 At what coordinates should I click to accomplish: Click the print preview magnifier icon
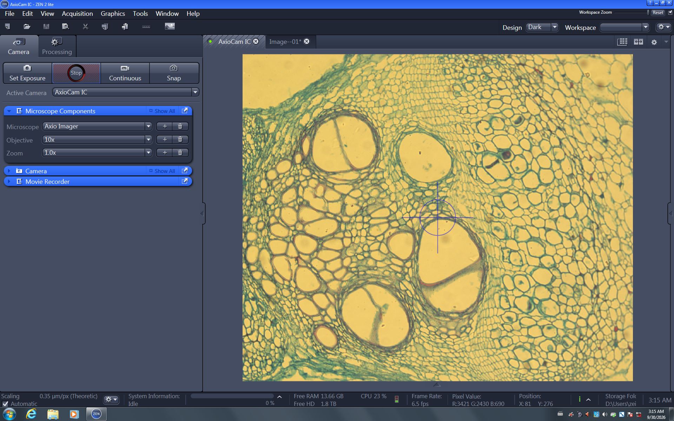point(65,27)
